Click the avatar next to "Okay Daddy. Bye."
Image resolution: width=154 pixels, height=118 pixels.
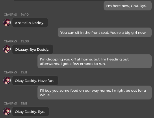(x=7, y=111)
